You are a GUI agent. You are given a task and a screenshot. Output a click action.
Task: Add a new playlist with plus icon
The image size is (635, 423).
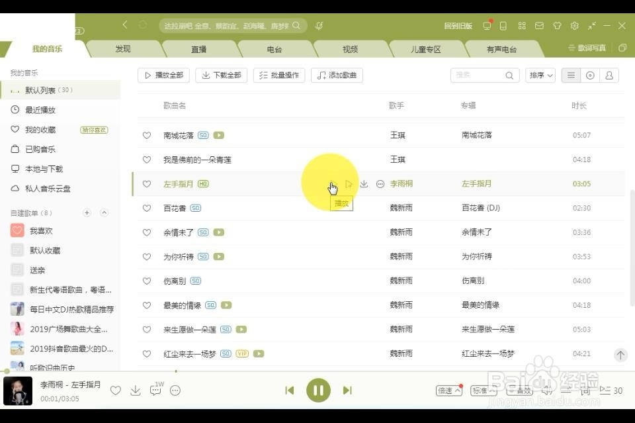(x=87, y=212)
